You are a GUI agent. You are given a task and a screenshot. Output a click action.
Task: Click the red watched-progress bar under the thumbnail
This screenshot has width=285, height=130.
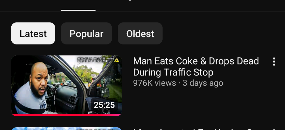pos(66,115)
